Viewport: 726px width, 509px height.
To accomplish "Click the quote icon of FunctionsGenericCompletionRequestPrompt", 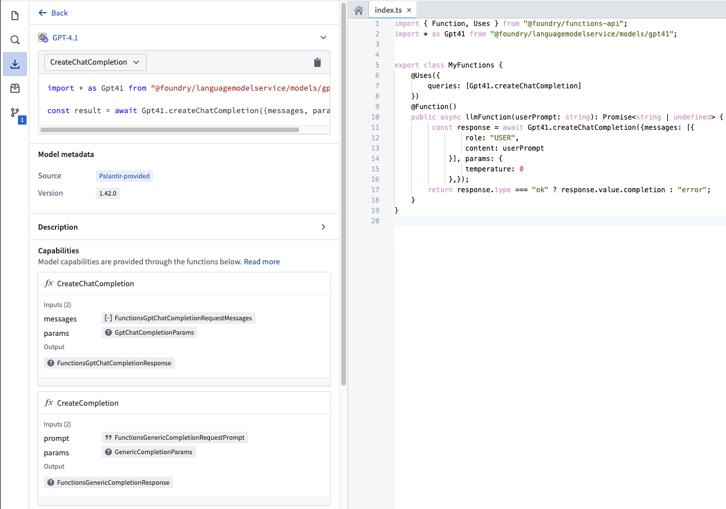I will [x=108, y=437].
